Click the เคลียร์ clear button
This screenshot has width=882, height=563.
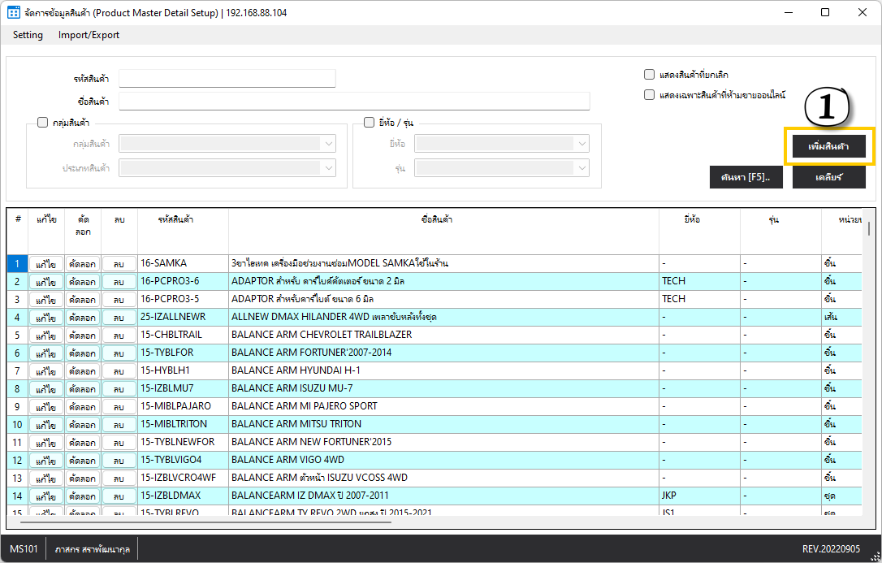click(828, 177)
